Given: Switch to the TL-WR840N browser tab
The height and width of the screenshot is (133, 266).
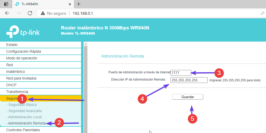Looking at the screenshot, I should [39, 4].
